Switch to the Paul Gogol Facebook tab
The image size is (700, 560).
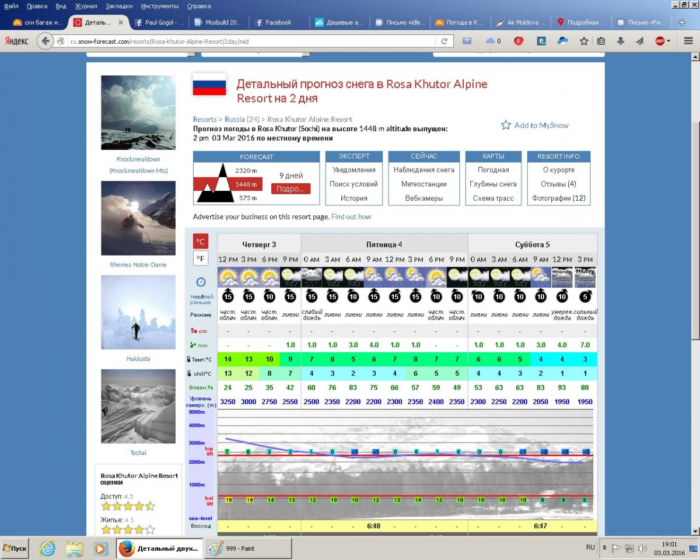(x=159, y=23)
